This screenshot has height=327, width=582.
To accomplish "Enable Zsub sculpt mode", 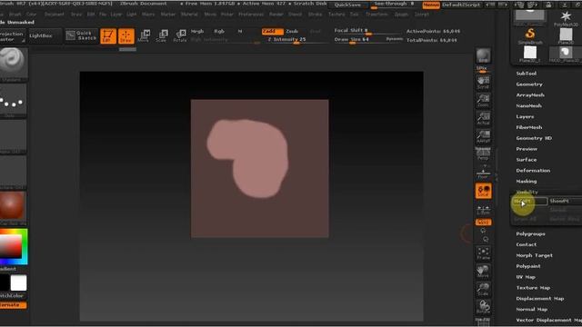I will point(292,31).
